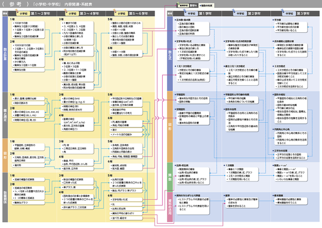
Task: Click the orange 図形 label in elementary section
Action: click(5, 155)
